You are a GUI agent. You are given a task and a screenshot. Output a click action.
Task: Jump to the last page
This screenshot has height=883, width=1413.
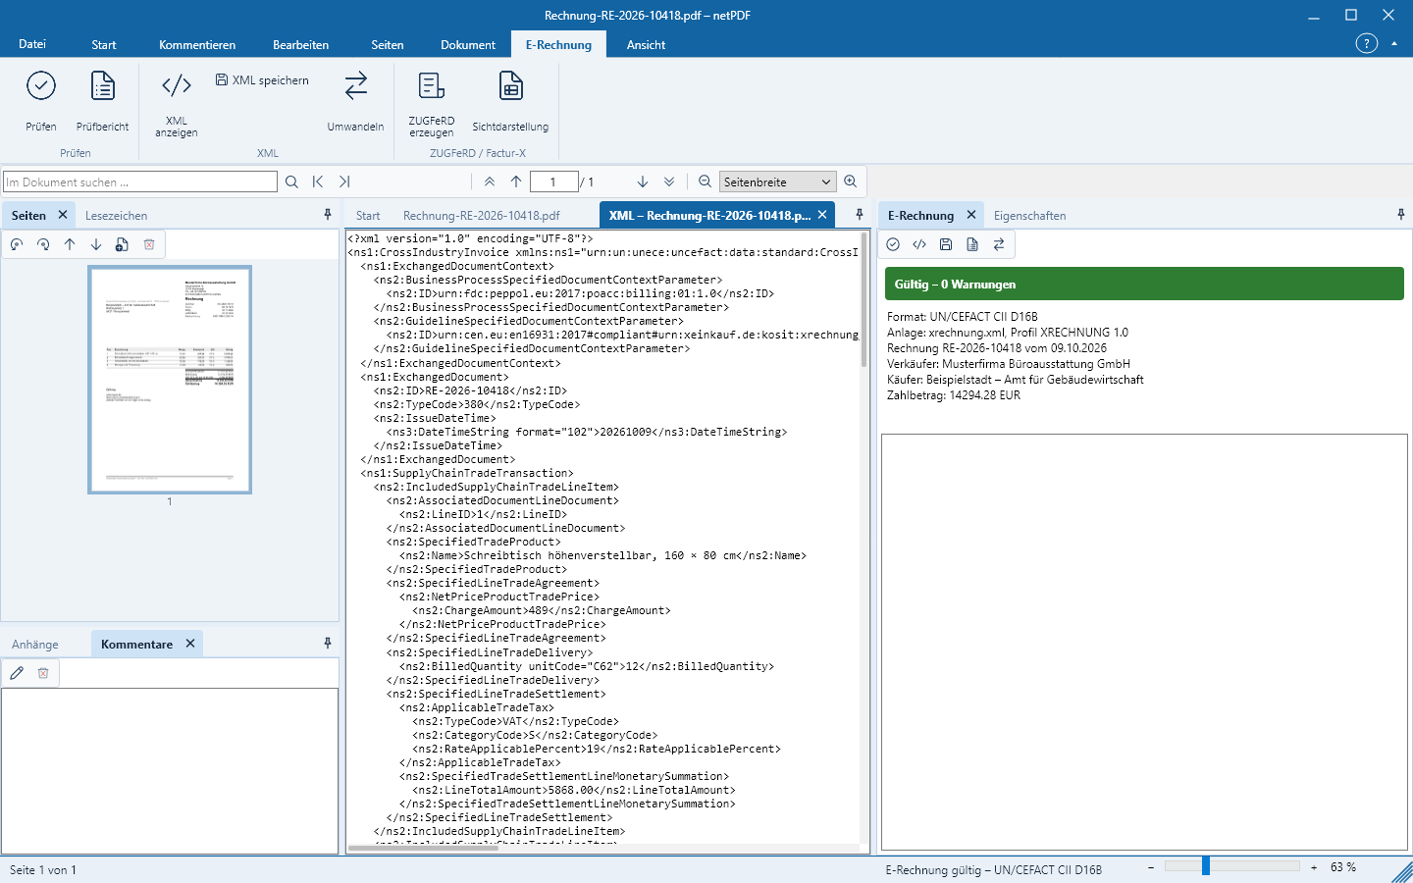669,182
